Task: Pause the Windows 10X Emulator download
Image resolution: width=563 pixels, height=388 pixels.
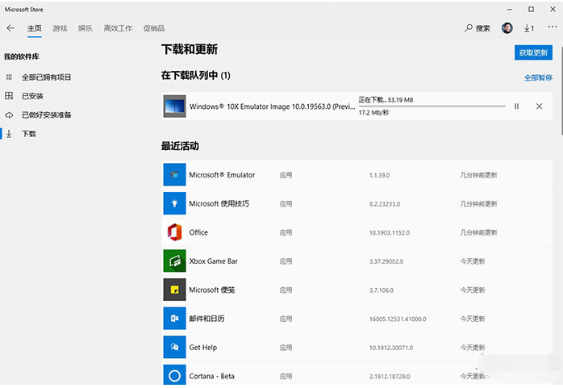Action: click(516, 106)
